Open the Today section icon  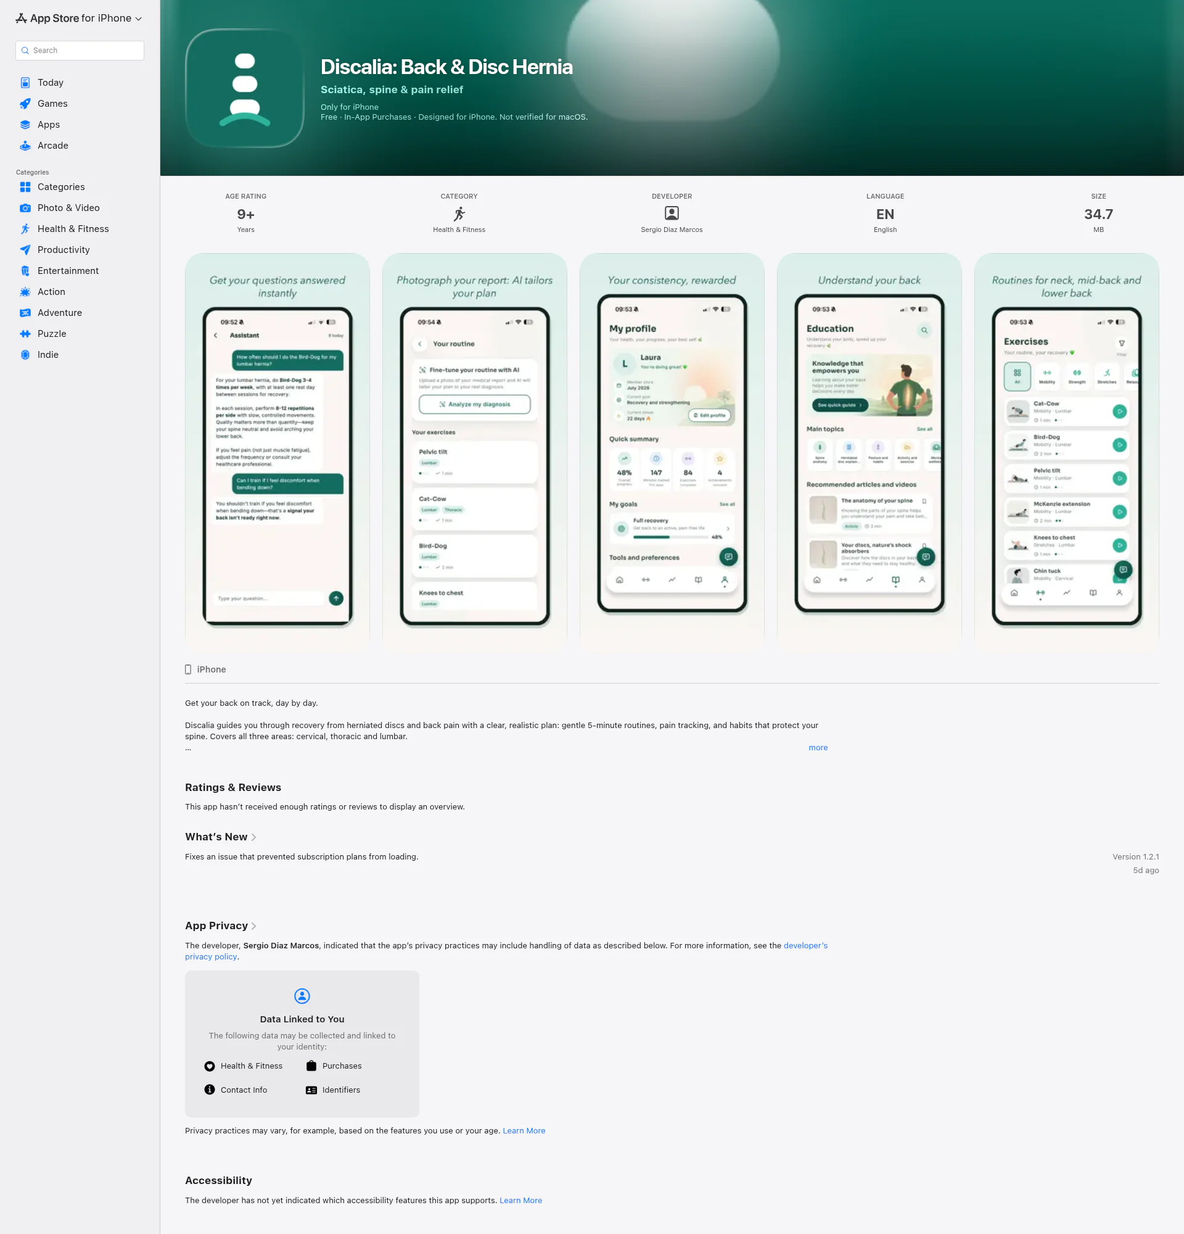click(x=25, y=83)
